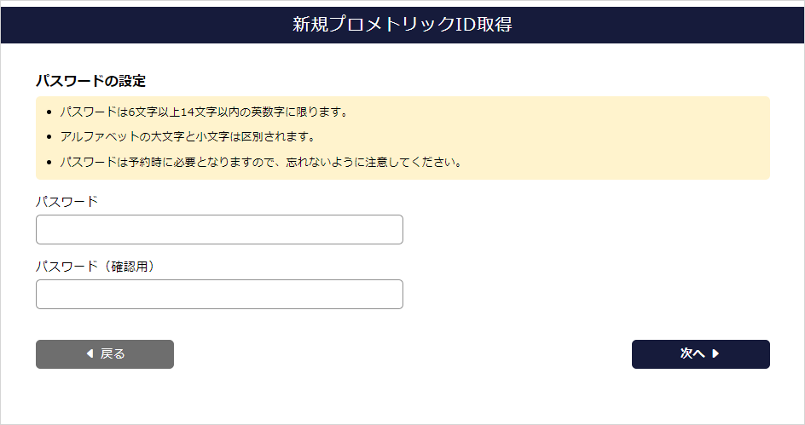Screen dimensions: 805x425
Task: Click the bullet dot before the 予約時 note
Action: 49,162
